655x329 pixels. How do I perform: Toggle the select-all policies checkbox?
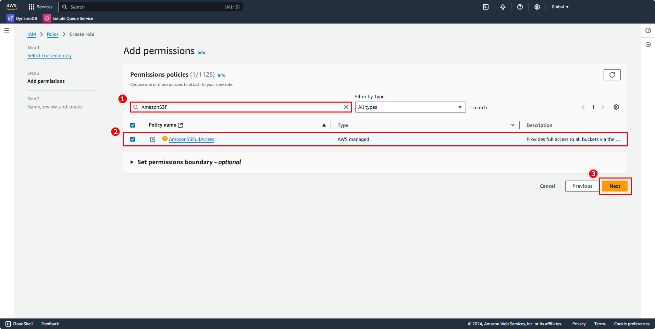point(133,125)
